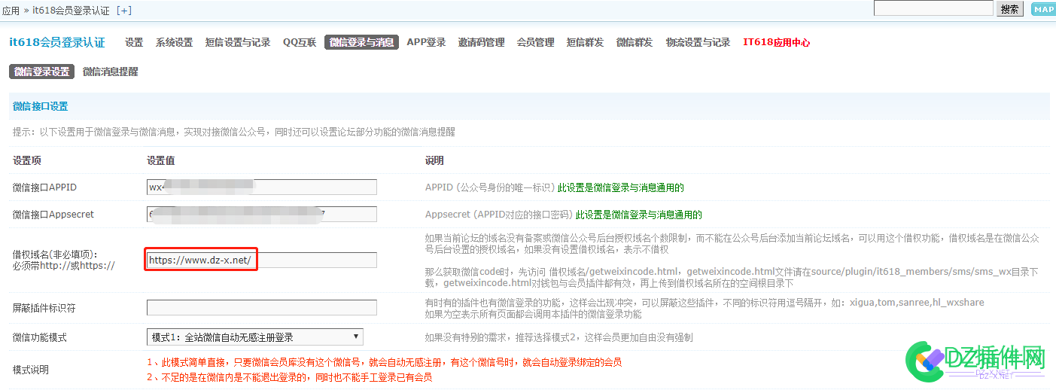The image size is (1056, 390).
Task: Click the 借权域名 input containing https://www.dz-x.net/
Action: click(x=262, y=260)
